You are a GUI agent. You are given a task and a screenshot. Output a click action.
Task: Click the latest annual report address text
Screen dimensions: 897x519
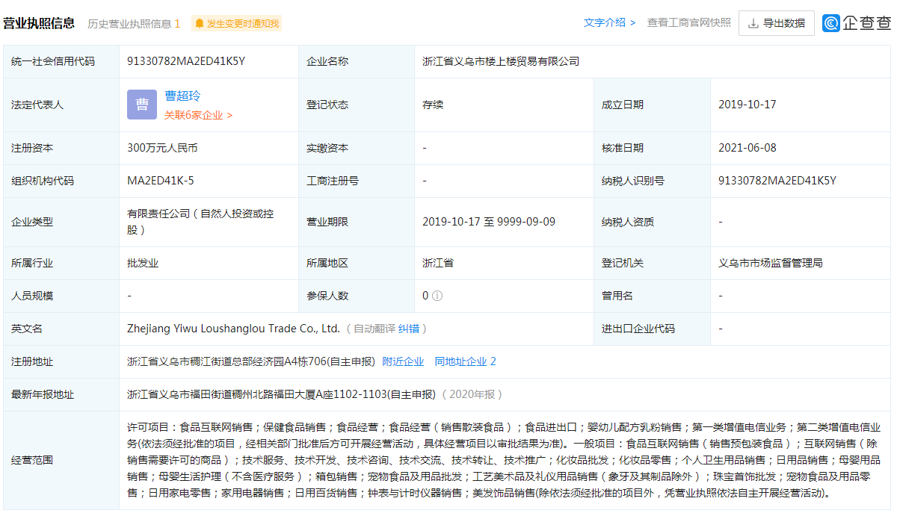point(281,394)
